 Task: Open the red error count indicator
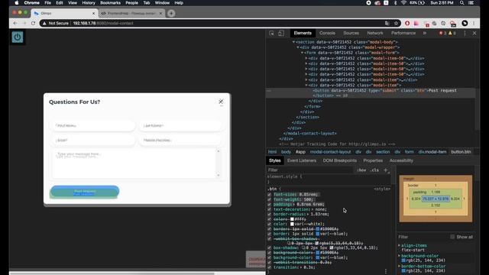[x=442, y=33]
